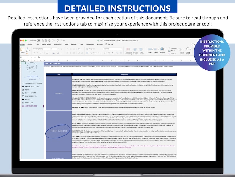Screen dimensions: 235x177
Task: Click the Redo circular arrow icon
Action: point(57,41)
